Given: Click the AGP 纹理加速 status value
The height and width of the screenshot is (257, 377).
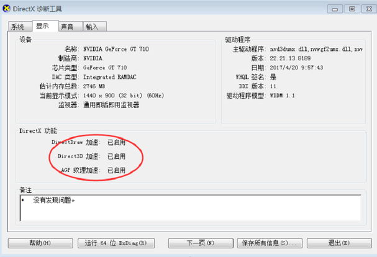Looking at the screenshot, I should tap(116, 171).
